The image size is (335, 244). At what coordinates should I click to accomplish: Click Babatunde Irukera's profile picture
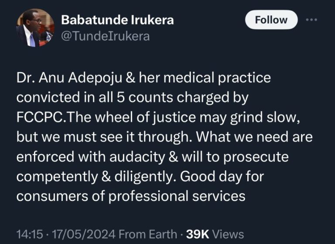35,28
